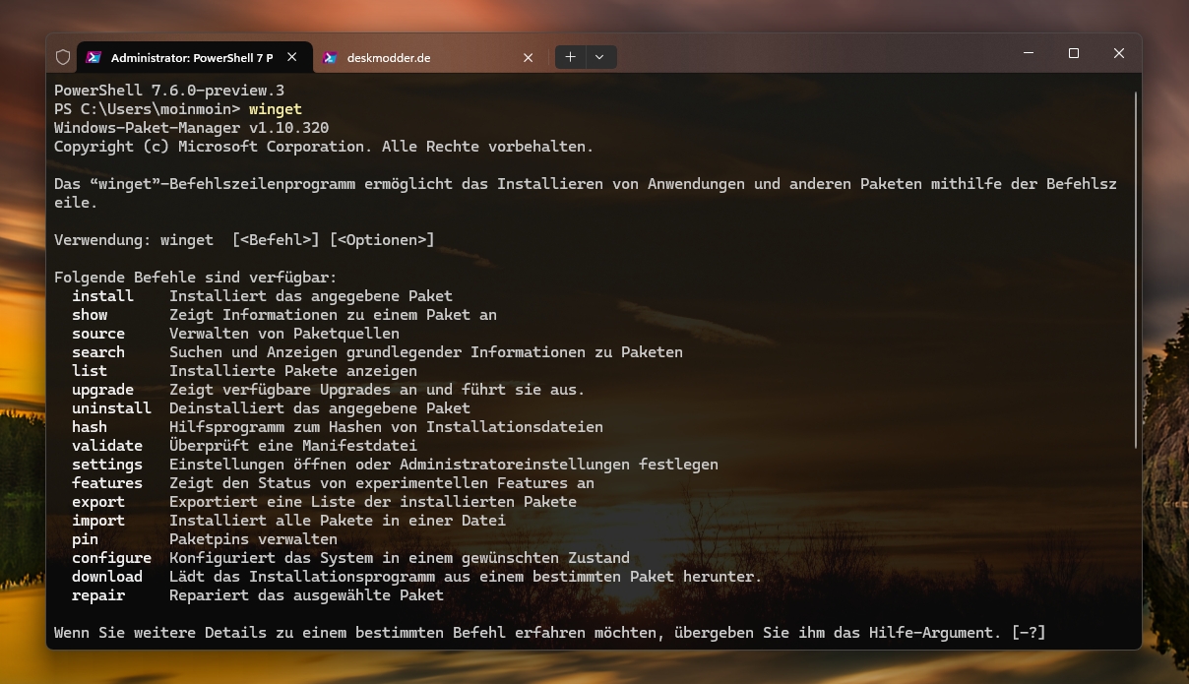Click 'Windows-Paket-Manager v1.10.320' version line
The height and width of the screenshot is (684, 1189).
point(191,128)
